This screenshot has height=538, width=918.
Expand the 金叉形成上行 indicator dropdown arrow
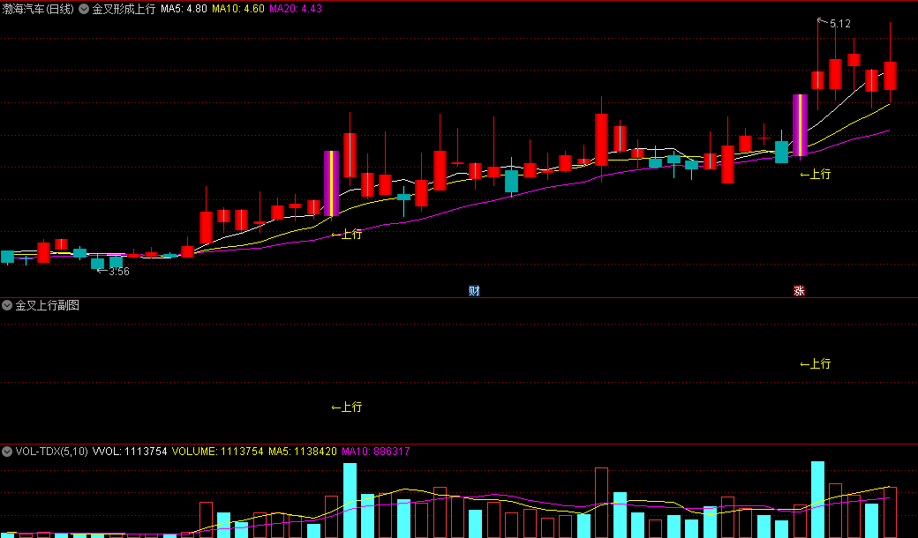coord(84,9)
